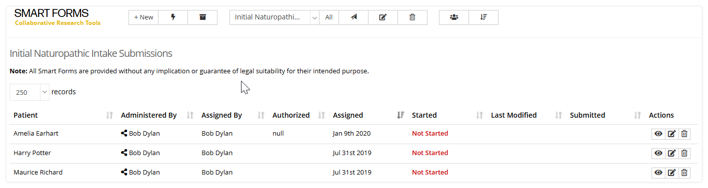The height and width of the screenshot is (188, 708).
Task: Sort table by Patient column
Action: tap(62, 115)
